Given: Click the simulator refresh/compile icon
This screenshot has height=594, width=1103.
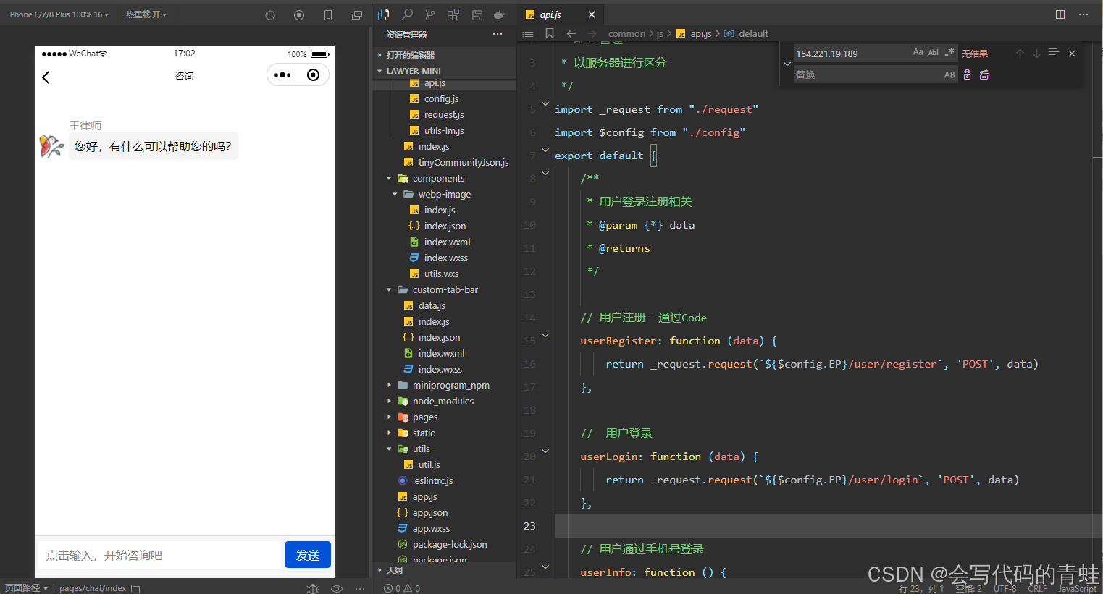Looking at the screenshot, I should tap(270, 14).
